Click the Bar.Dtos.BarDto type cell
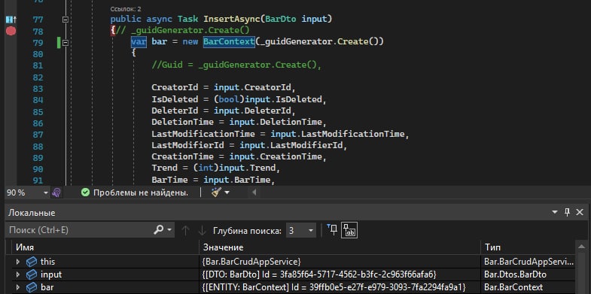 click(x=528, y=274)
